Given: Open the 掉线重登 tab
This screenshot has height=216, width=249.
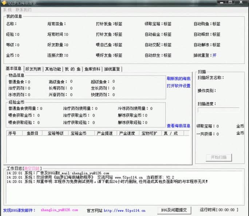Looking at the screenshot, I should coord(112,69).
